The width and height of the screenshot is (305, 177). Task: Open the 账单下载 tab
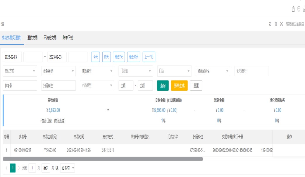tap(68, 38)
